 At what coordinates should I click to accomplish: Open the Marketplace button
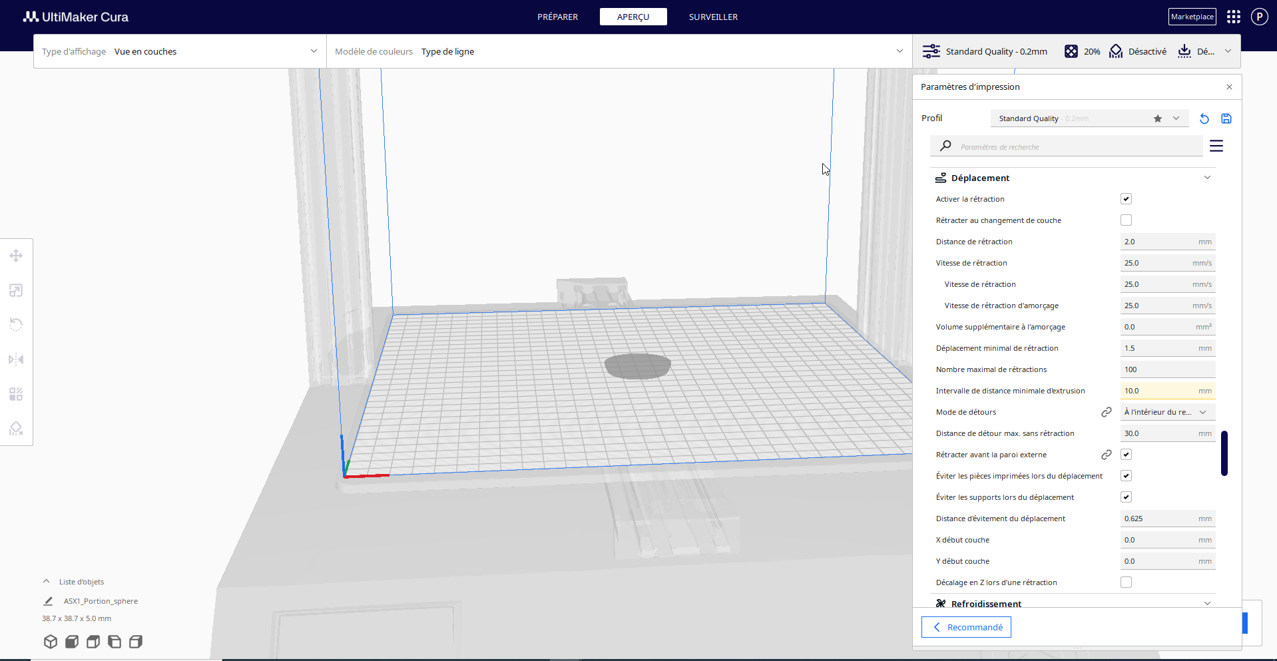pyautogui.click(x=1192, y=17)
